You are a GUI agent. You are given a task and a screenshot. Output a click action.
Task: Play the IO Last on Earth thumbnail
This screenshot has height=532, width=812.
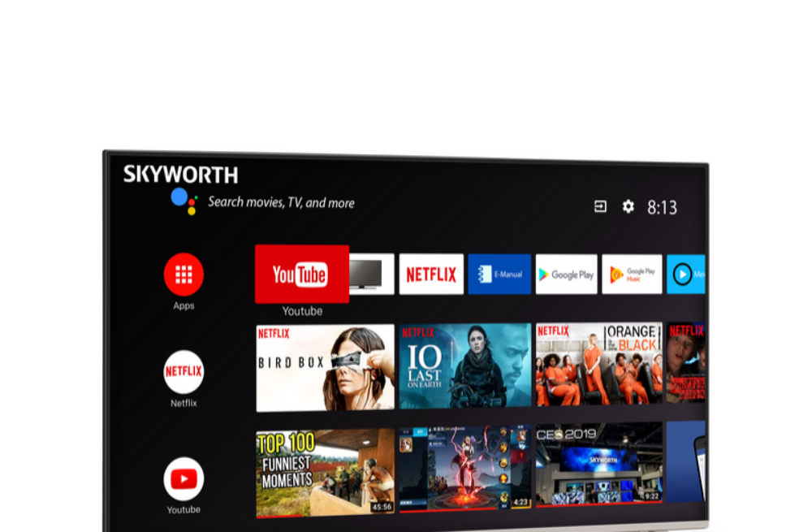point(465,365)
